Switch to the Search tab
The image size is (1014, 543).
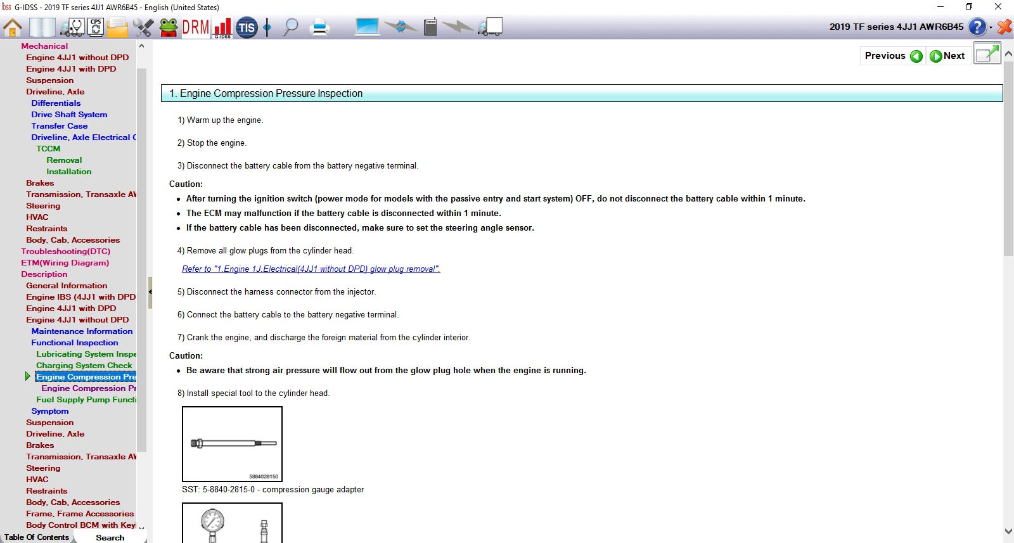(110, 537)
